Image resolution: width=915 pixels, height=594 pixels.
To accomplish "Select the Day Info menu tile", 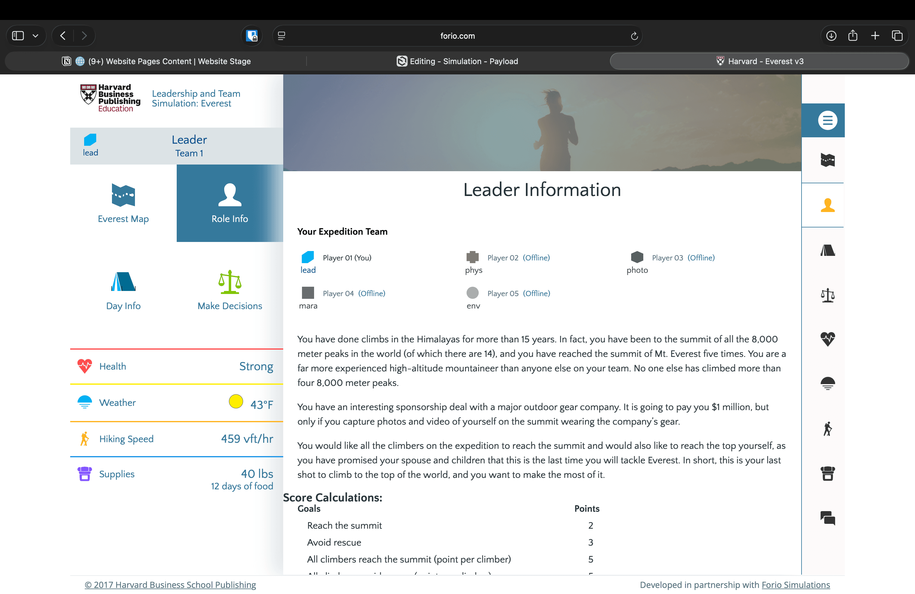I will (123, 290).
